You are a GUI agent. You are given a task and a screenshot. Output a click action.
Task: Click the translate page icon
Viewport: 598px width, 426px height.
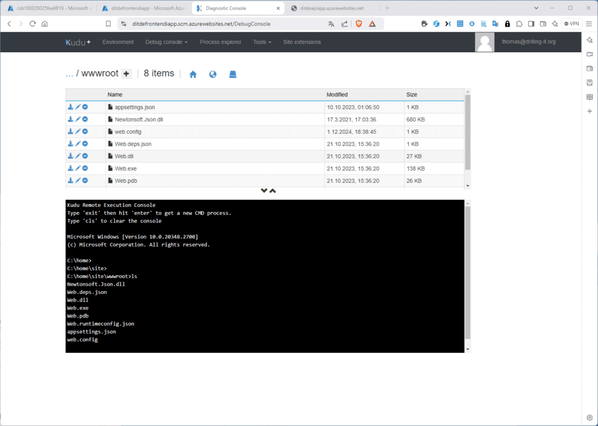(x=331, y=23)
